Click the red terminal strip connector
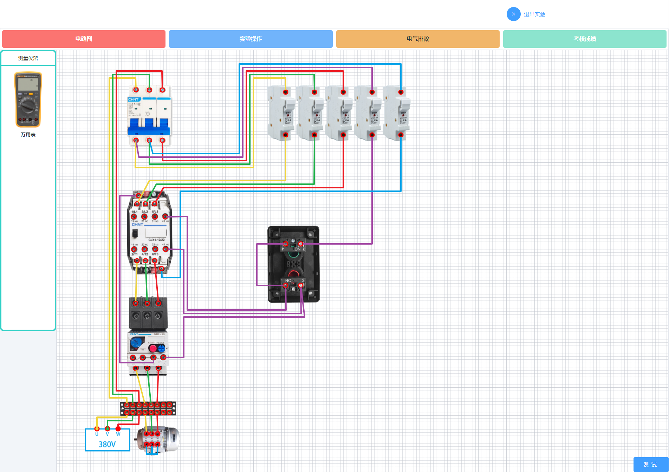The height and width of the screenshot is (472, 669). (148, 408)
